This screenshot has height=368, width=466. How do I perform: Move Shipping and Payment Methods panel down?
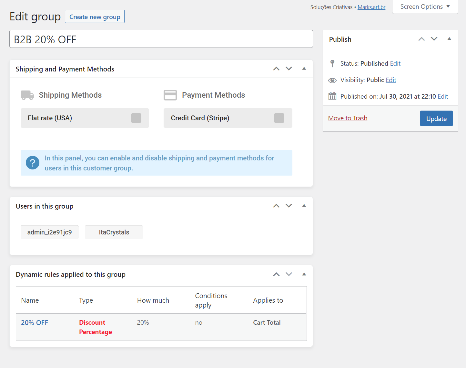289,69
